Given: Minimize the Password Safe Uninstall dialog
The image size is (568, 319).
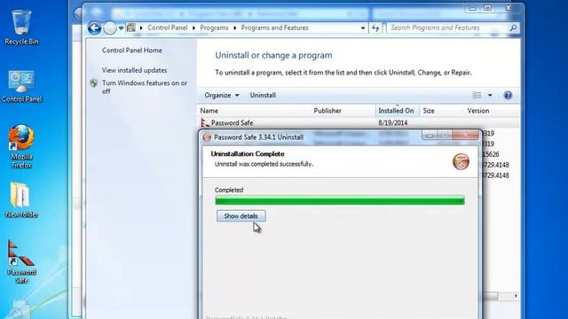Looking at the screenshot, I should tap(430, 136).
